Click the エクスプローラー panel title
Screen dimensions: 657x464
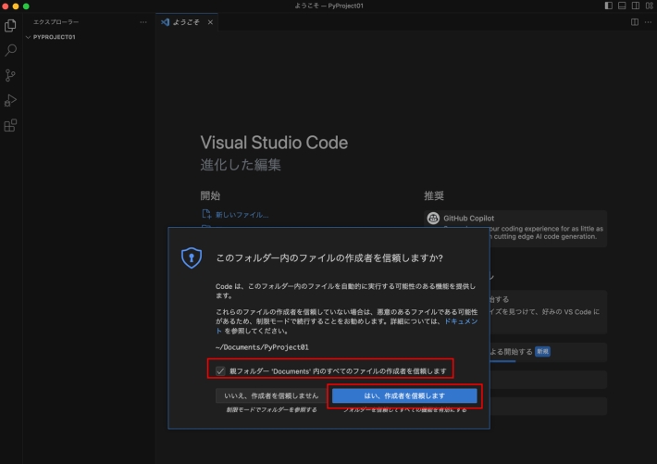56,22
